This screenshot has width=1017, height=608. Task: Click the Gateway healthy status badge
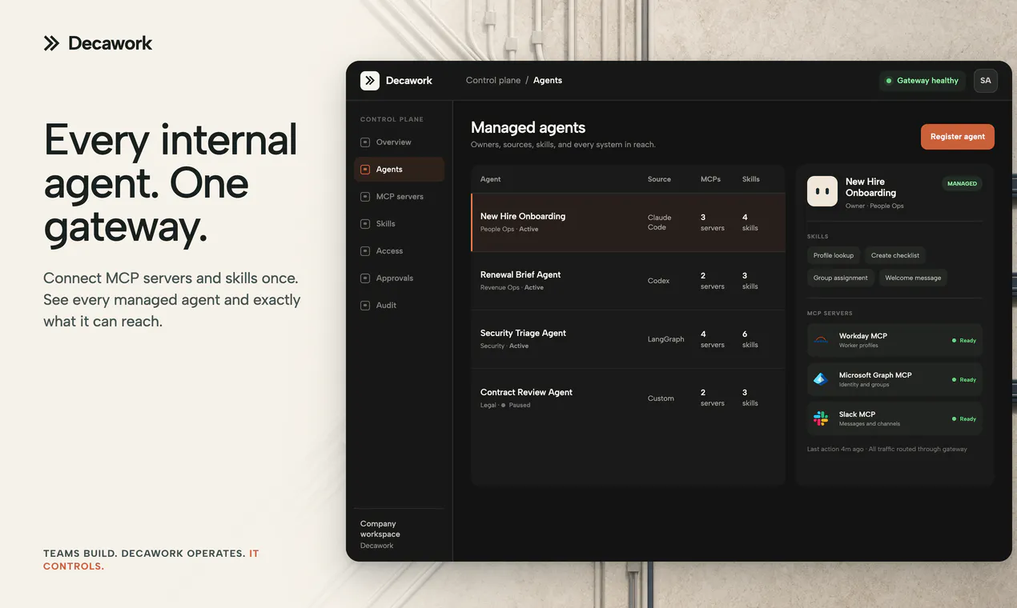923,81
